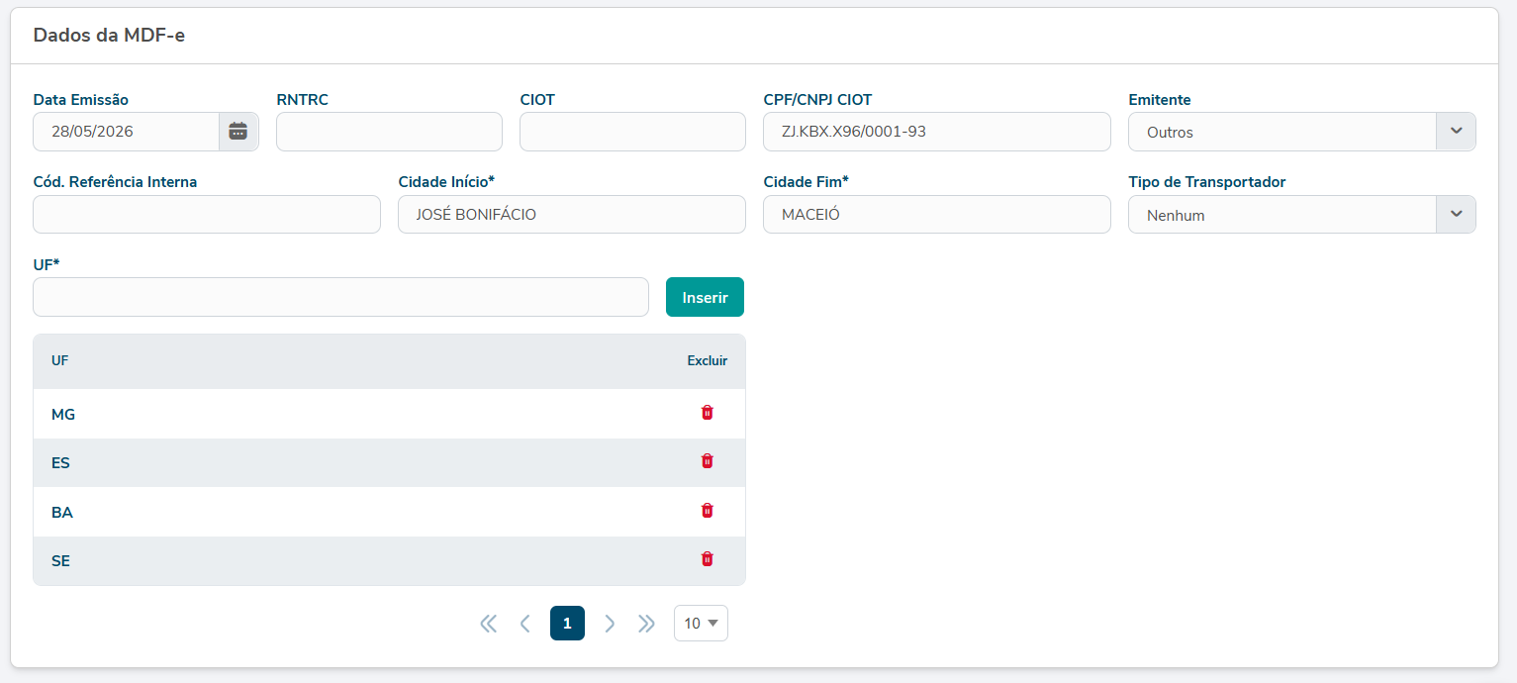Click the UF input field
The image size is (1517, 683).
click(x=340, y=297)
